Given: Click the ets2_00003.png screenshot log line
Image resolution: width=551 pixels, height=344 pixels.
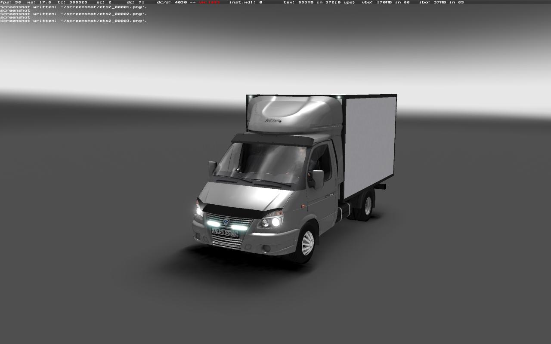Looking at the screenshot, I should click(73, 21).
